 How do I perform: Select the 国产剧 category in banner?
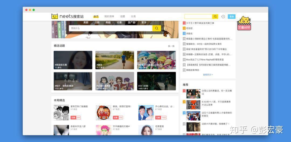point(131,22)
